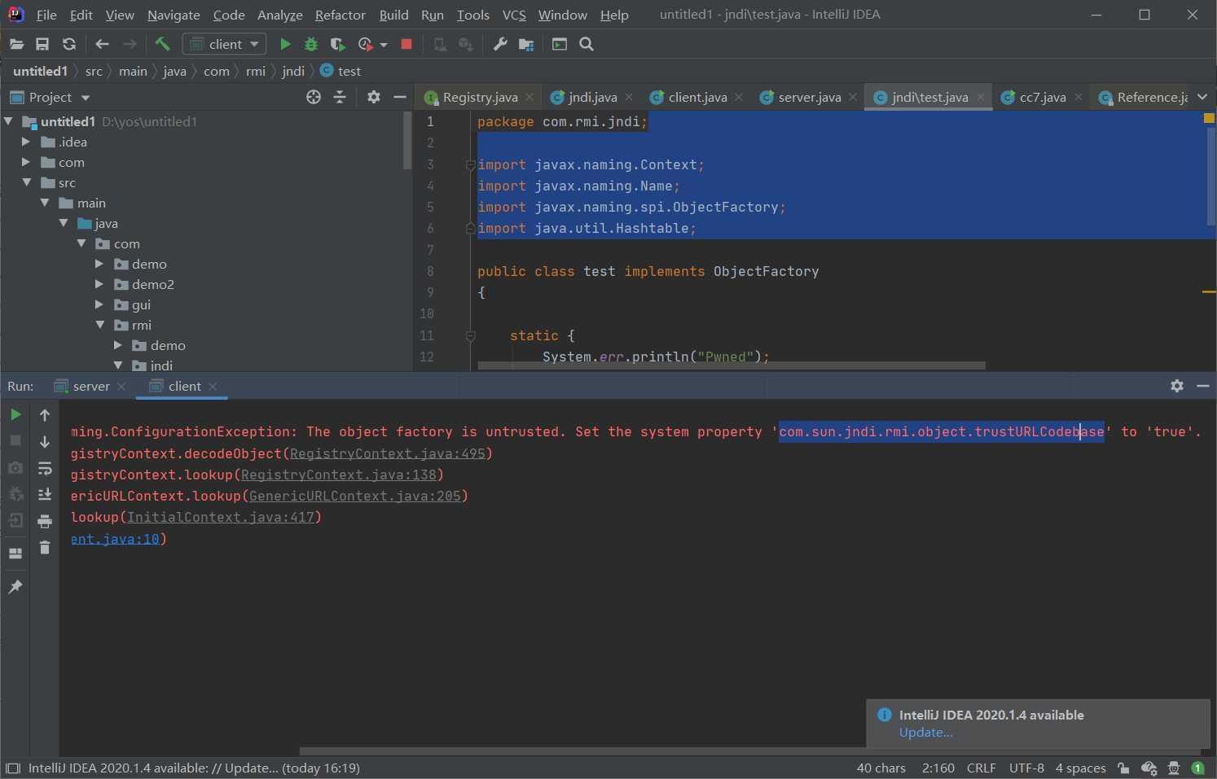Clear console with the trash icon
This screenshot has height=779, width=1217.
[x=45, y=548]
